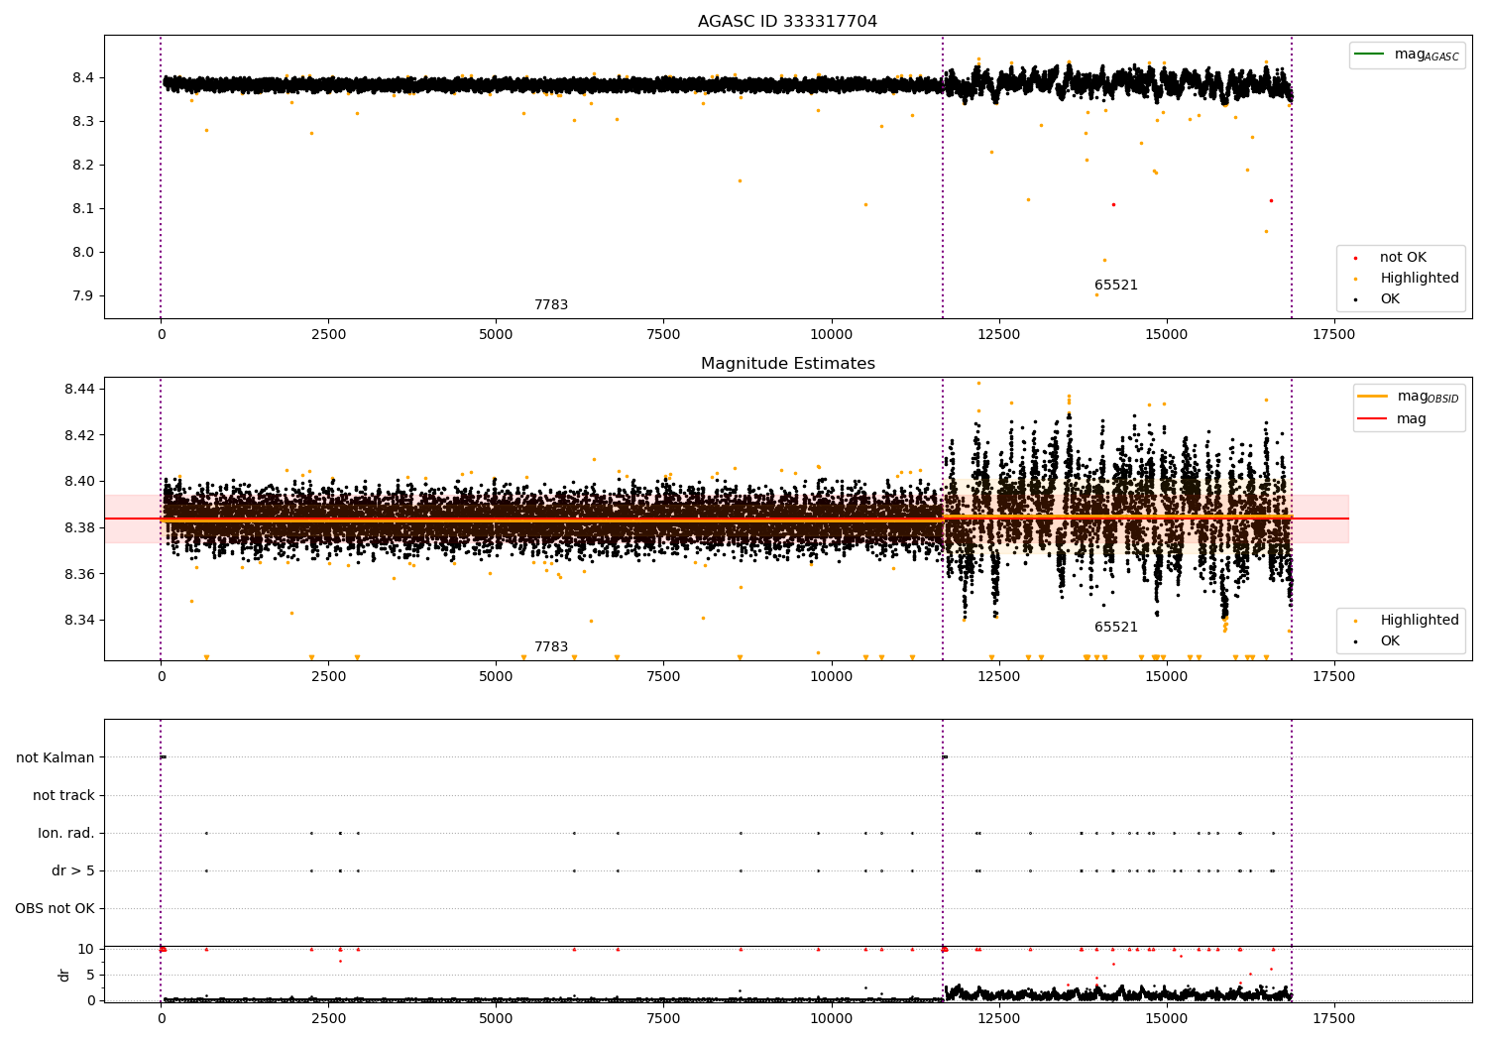Click mag OBSID legend entry in middle plot

click(x=1409, y=397)
